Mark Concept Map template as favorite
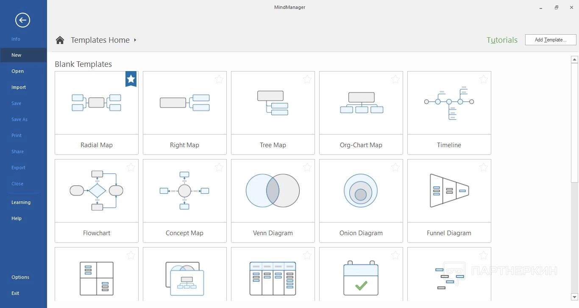The width and height of the screenshot is (579, 308). [x=219, y=167]
